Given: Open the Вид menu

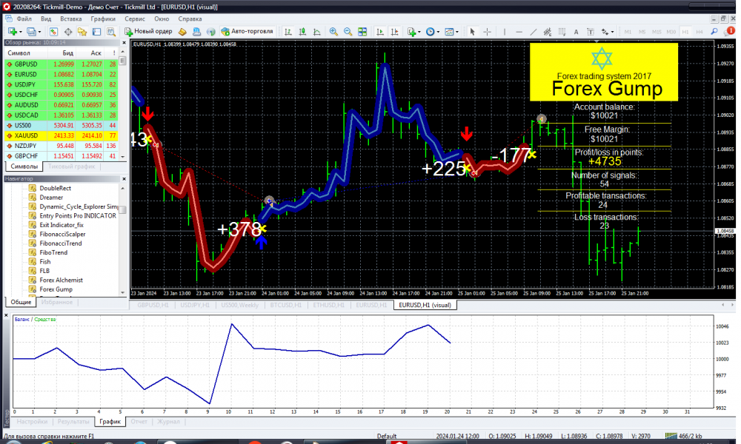Looking at the screenshot, I should (x=46, y=19).
